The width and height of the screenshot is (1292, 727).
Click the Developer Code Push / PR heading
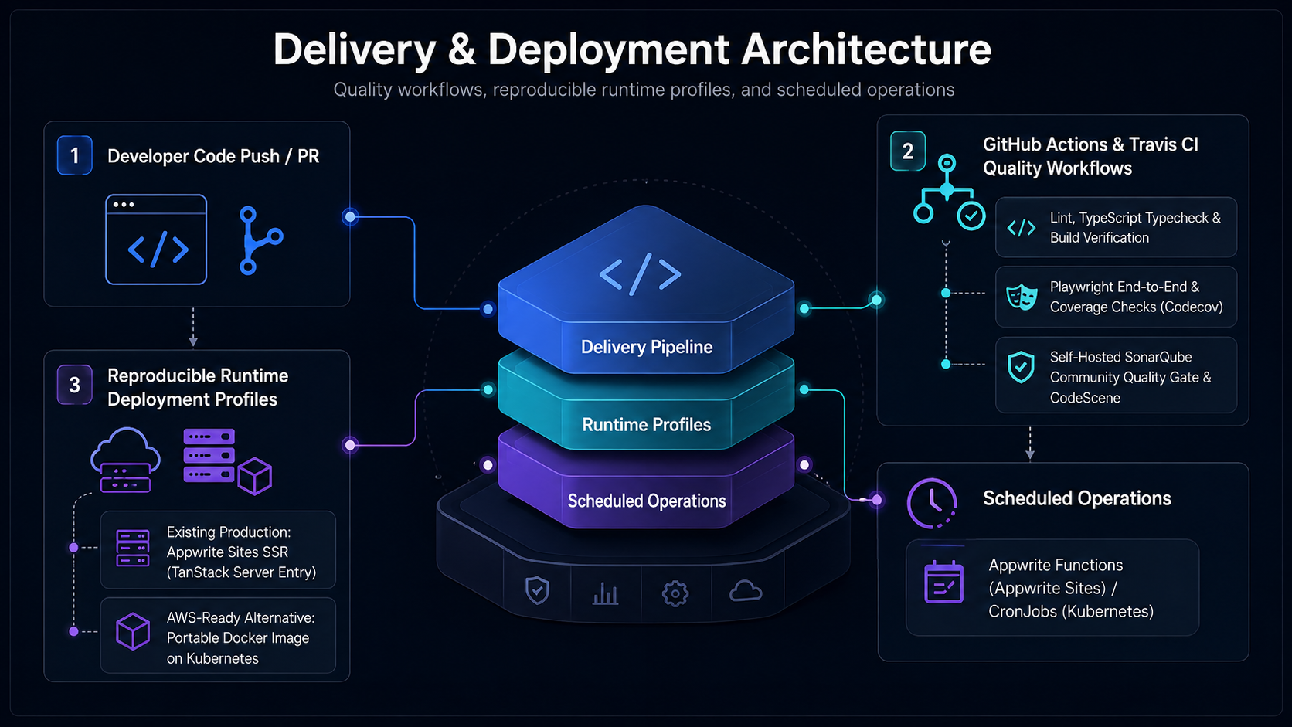coord(213,156)
